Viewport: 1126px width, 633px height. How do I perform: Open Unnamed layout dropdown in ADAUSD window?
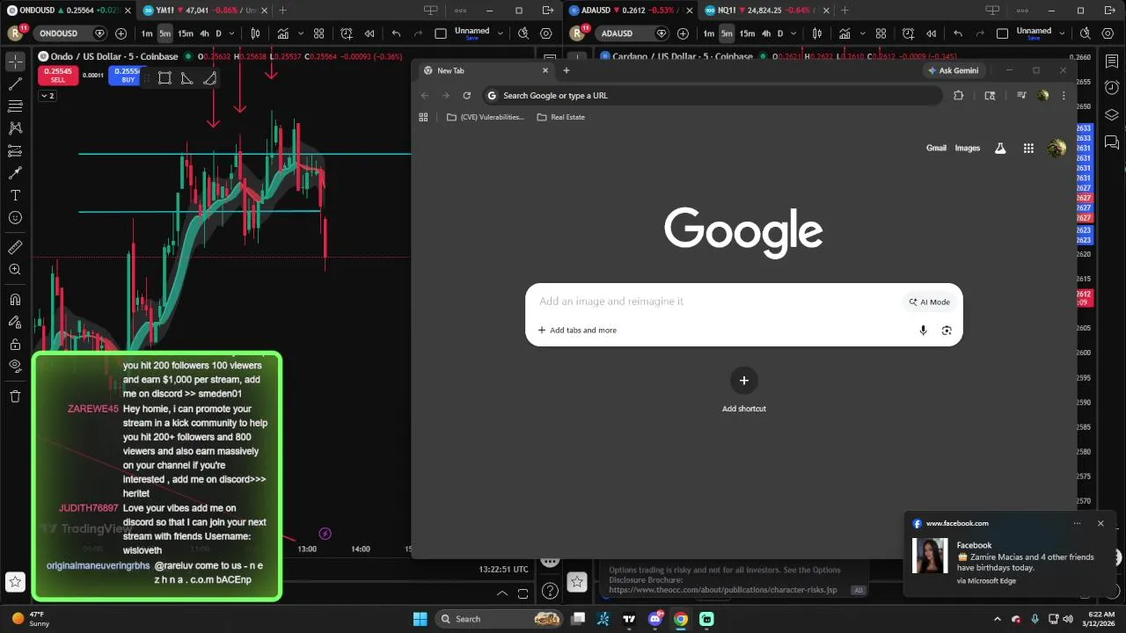point(1062,33)
